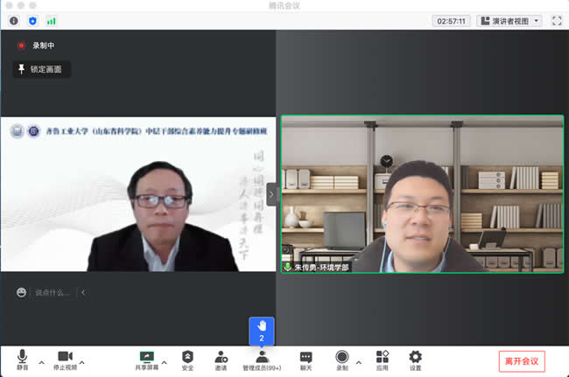The width and height of the screenshot is (569, 377).
Task: Check the network signal bars icon
Action: click(51, 20)
